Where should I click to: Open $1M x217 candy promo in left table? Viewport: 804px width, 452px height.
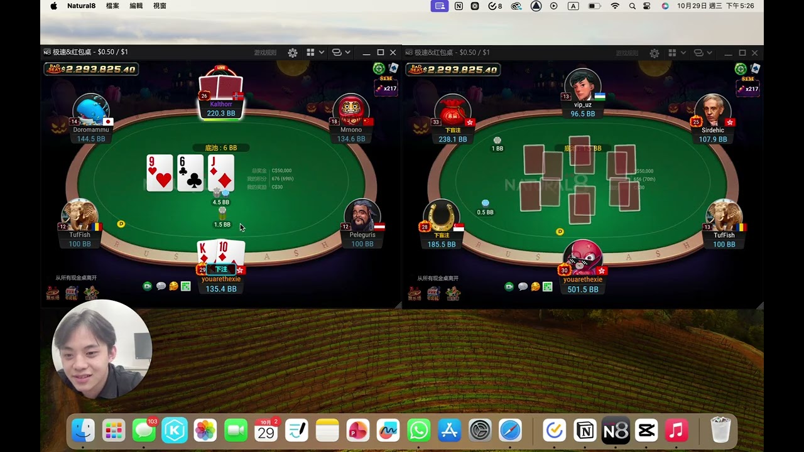pos(386,85)
